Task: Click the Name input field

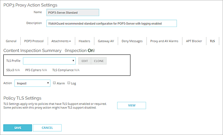Action: pos(73,13)
